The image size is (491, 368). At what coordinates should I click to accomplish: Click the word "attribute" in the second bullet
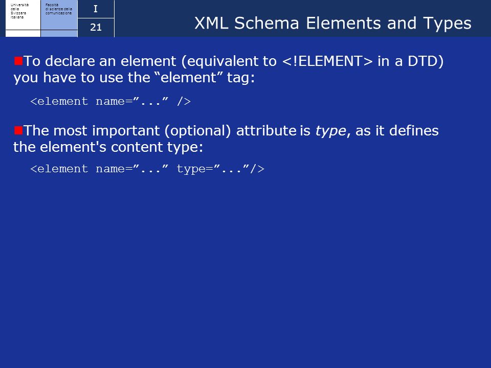[x=266, y=130]
